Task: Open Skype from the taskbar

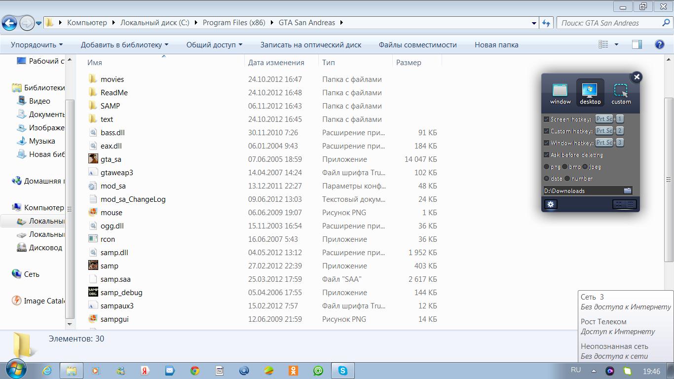Action: pos(342,371)
